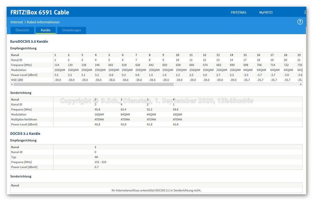Click upstream power level 41.8
Viewport: 313px width, 201px height.
[150, 124]
